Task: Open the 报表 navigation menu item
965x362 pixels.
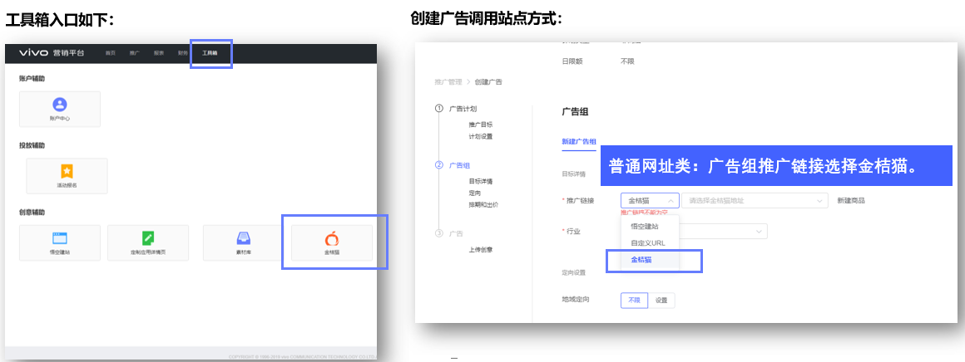Action: pos(158,53)
